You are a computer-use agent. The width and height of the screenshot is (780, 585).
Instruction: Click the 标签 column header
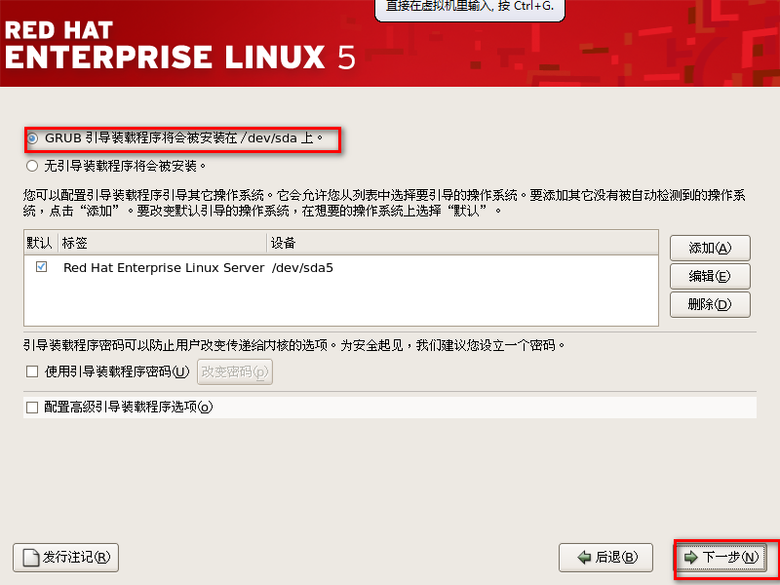(163, 243)
